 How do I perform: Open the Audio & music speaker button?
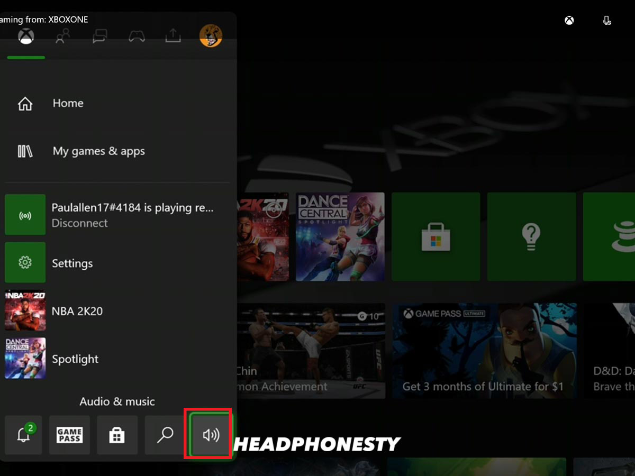210,435
